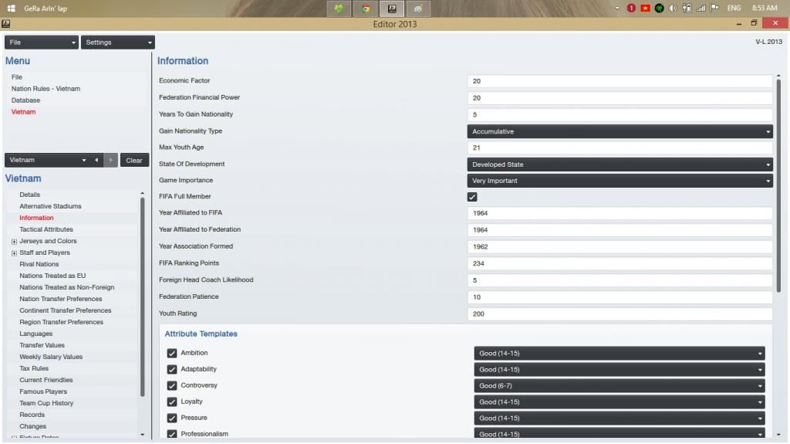Open the Adaptability rating dropdown

(620, 369)
